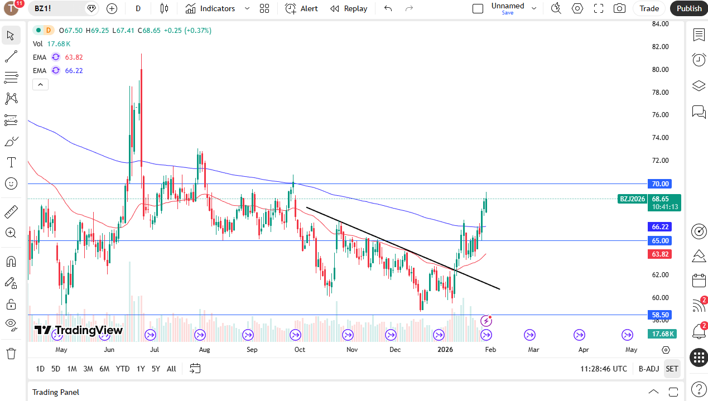Select the YTD time range
This screenshot has width=708, height=401.
coord(123,369)
